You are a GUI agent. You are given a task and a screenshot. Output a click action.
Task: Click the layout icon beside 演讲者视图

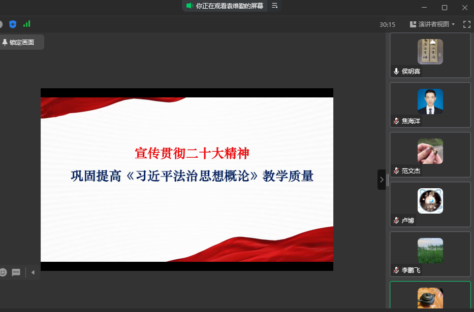(414, 24)
